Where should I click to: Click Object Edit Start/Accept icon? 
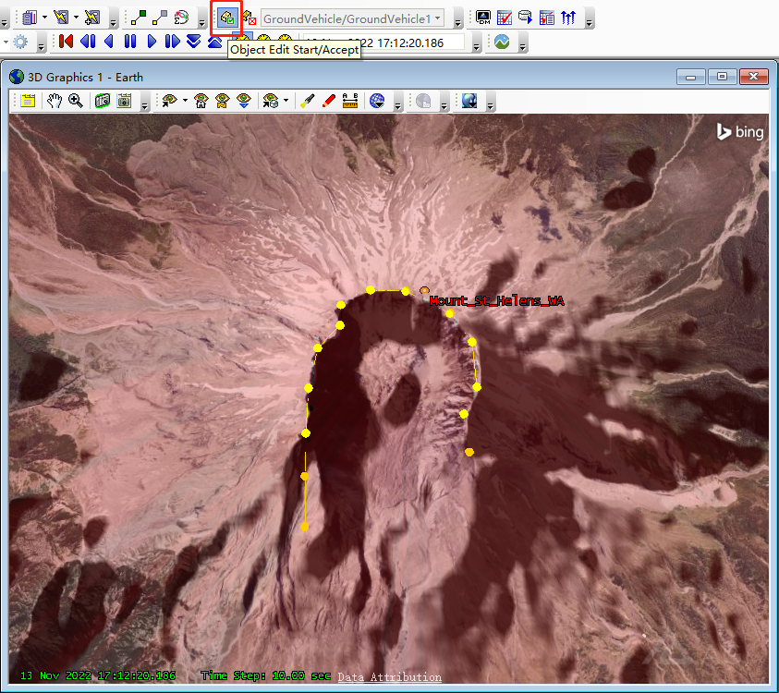point(225,18)
